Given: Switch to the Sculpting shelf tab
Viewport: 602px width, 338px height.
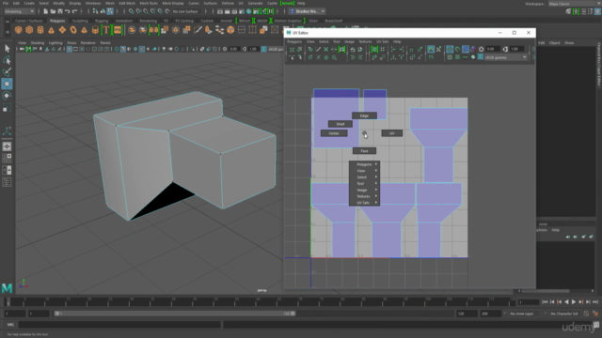Looking at the screenshot, I should (x=80, y=21).
